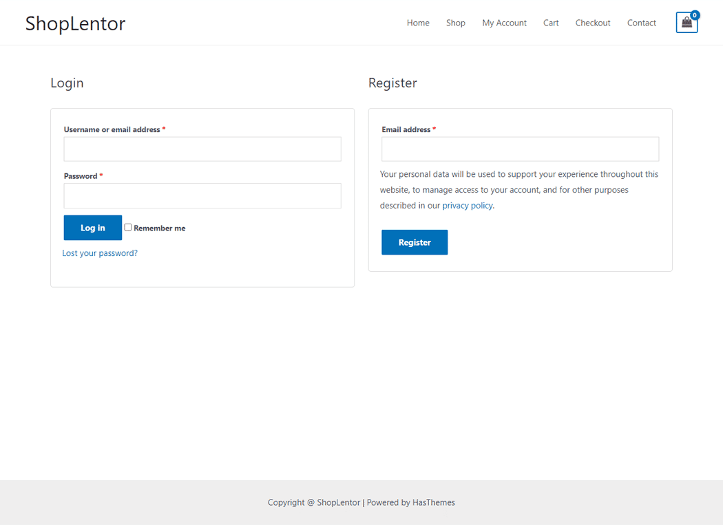Focus the Username or email address field
This screenshot has width=723, height=525.
tap(202, 149)
